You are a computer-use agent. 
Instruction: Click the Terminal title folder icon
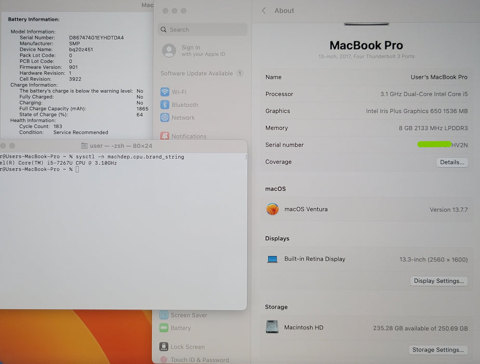tap(84, 146)
